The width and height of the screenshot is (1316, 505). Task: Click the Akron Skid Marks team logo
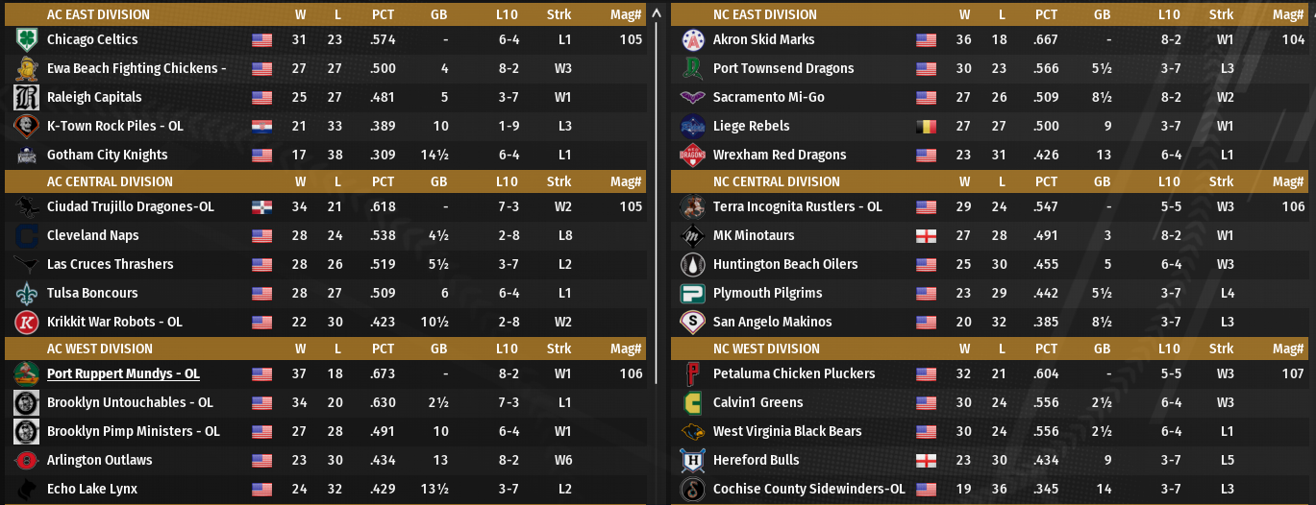point(692,40)
